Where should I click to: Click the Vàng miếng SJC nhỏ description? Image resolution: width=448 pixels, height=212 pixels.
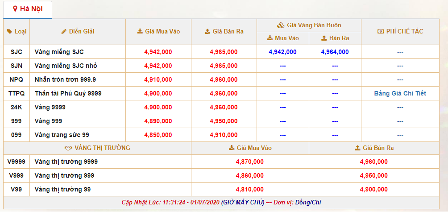pos(66,66)
